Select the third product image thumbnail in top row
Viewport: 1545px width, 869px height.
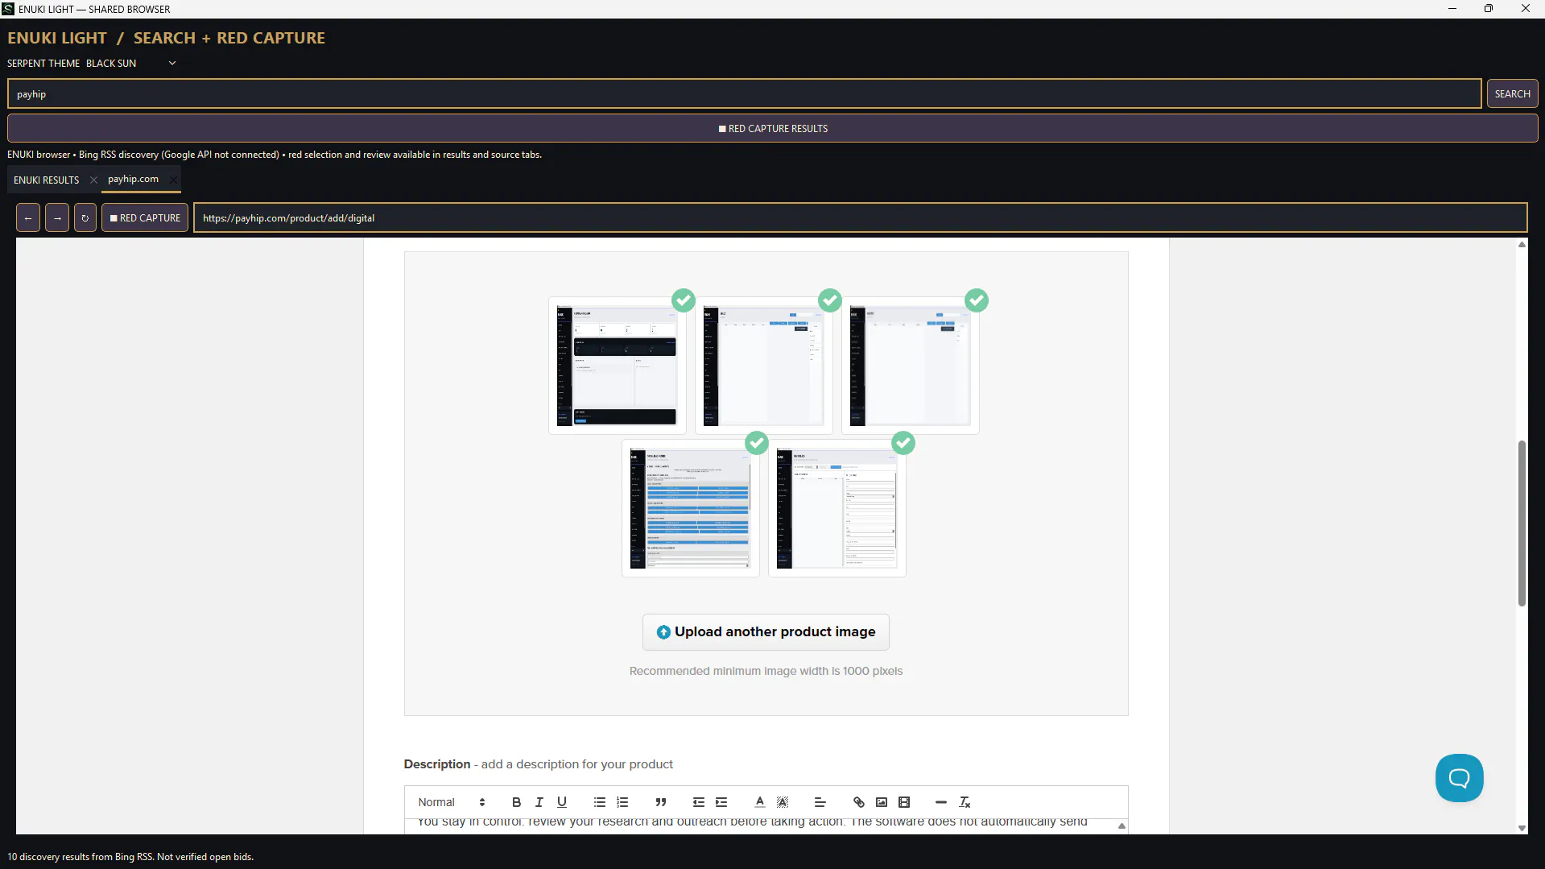[911, 366]
